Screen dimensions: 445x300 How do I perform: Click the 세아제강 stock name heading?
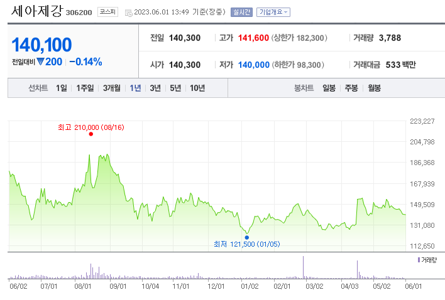click(37, 11)
